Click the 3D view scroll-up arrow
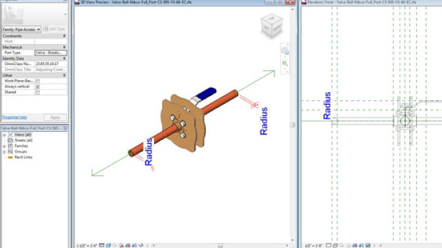Image resolution: width=442 pixels, height=248 pixels. (292, 9)
